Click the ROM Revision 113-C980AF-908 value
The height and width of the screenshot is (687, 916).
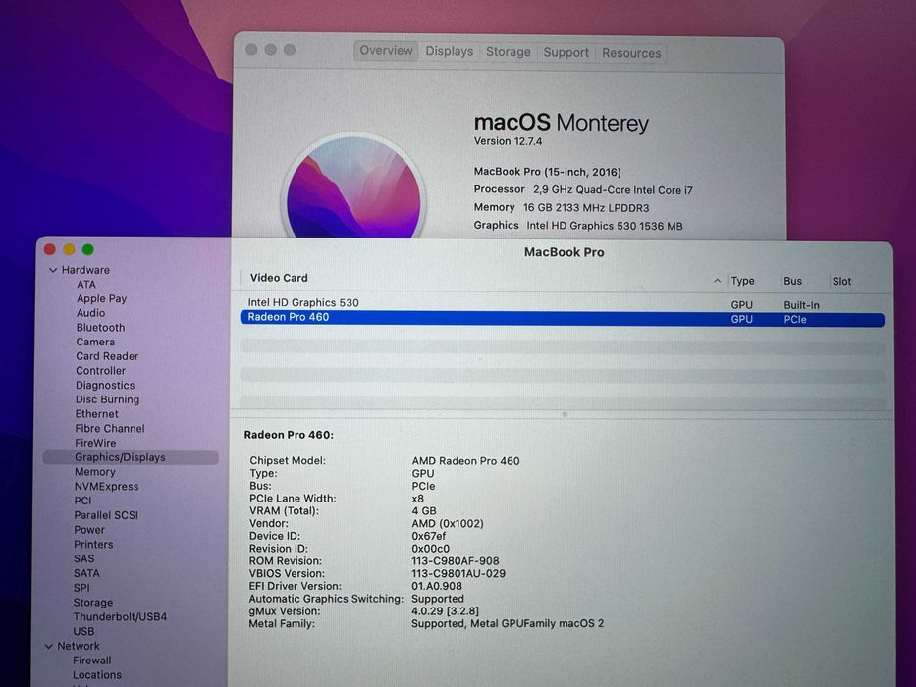tap(456, 561)
